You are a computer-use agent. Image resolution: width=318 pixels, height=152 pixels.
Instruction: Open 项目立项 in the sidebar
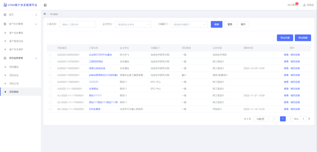pos(14,84)
